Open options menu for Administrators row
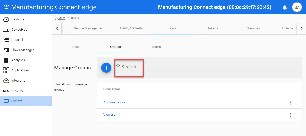The height and width of the screenshot is (136, 306). (291, 103)
